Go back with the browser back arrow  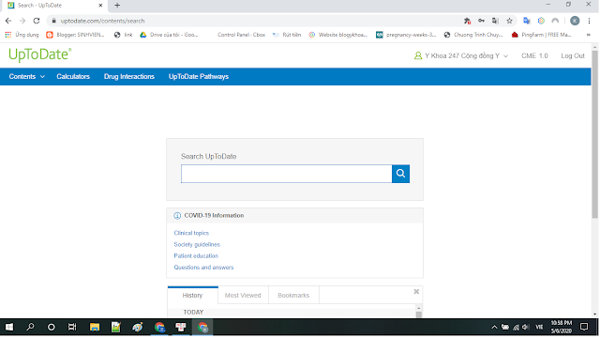8,21
